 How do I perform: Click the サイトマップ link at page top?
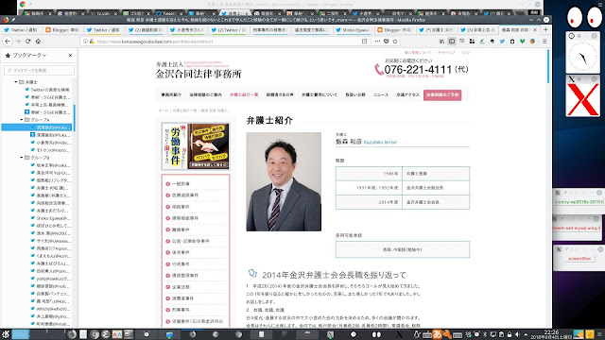tap(446, 53)
